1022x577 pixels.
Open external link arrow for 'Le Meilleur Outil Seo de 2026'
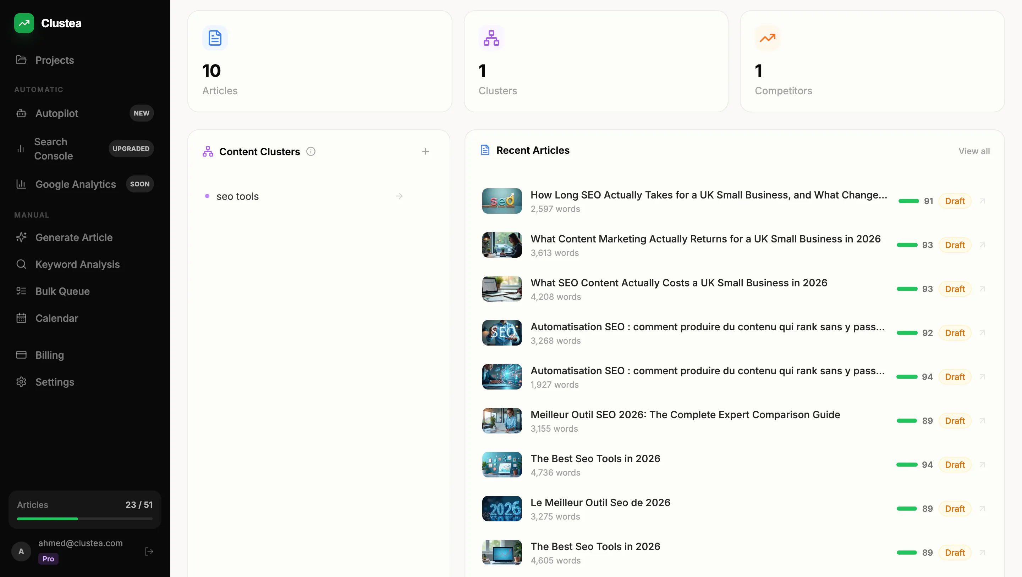coord(982,509)
